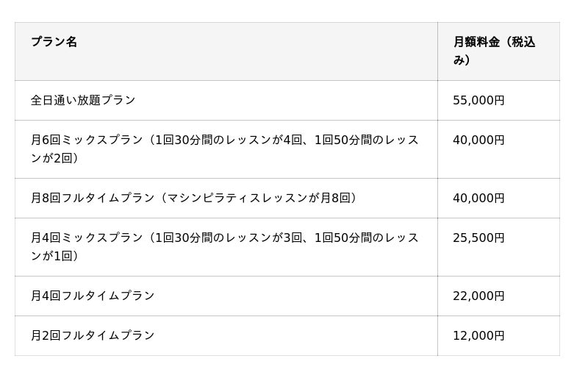Select the 月2回フルタイムプラン plan name
The height and width of the screenshot is (378, 588).
pos(93,335)
